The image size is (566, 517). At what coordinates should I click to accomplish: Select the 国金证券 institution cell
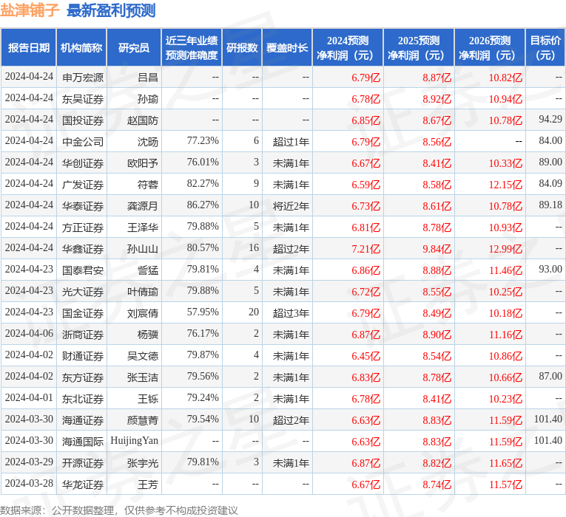(x=83, y=313)
